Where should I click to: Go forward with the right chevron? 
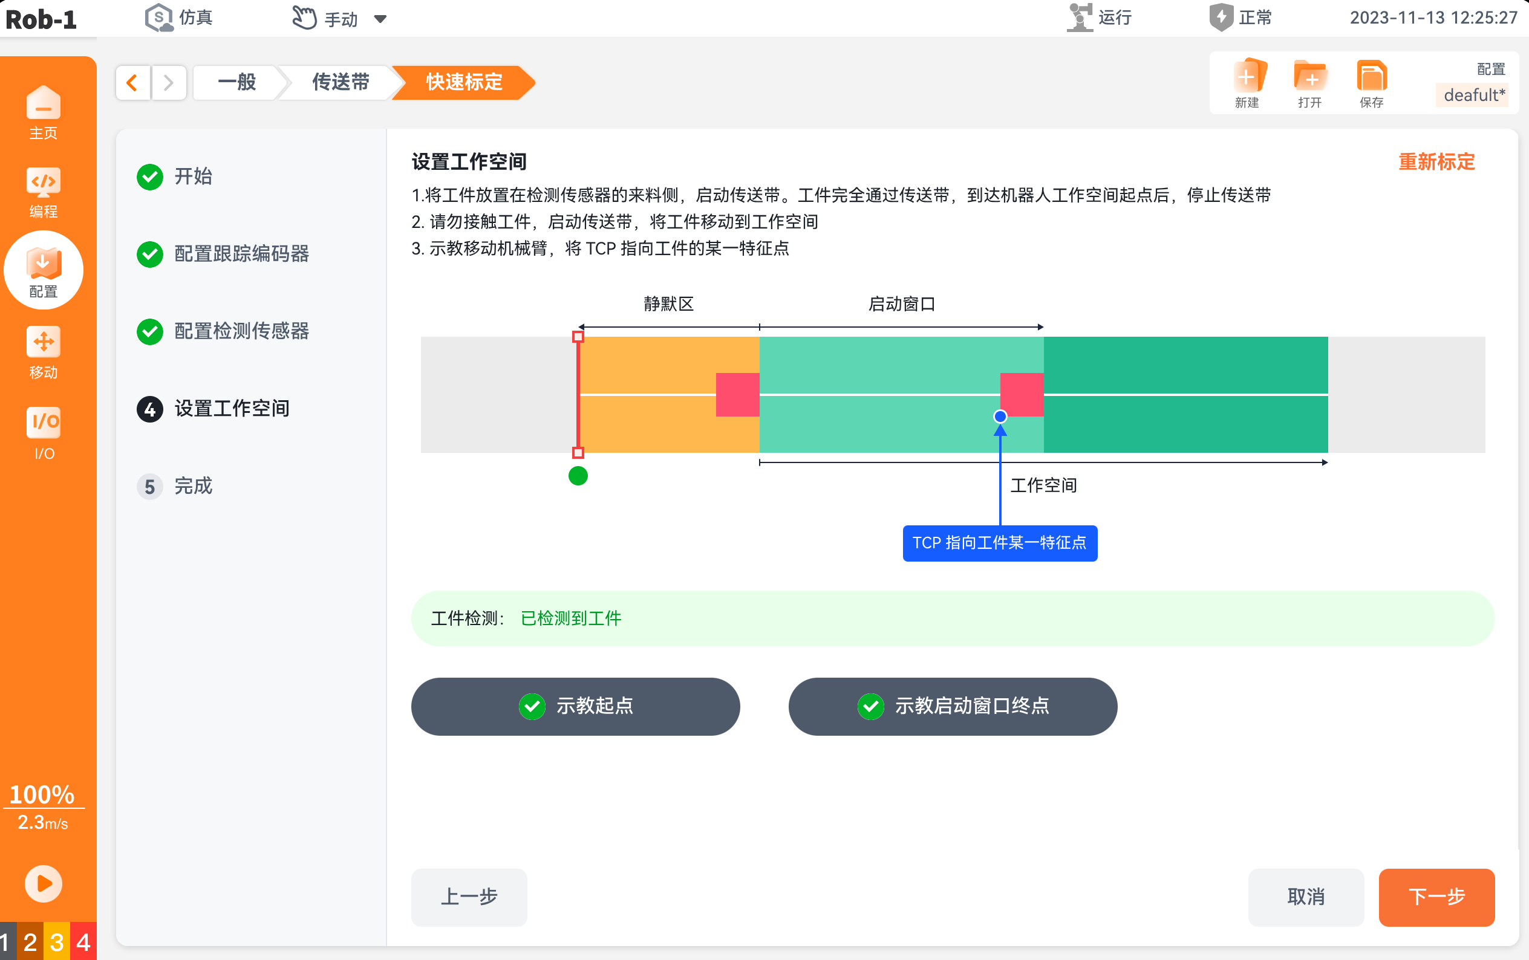(168, 82)
